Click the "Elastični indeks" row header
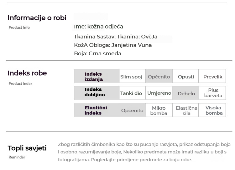 coord(96,110)
